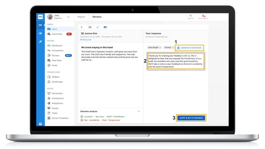Click the Copy & Go To Source button
This screenshot has height=149, width=265.
pos(191,118)
